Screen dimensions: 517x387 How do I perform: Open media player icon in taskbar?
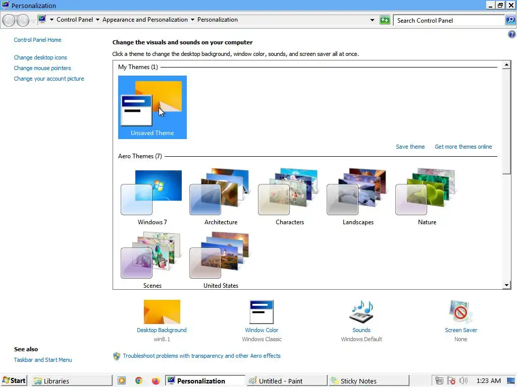point(121,381)
